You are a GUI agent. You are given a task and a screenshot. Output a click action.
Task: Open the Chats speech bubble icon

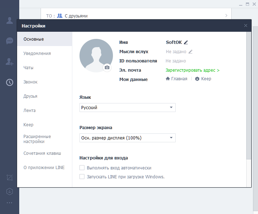(10, 41)
